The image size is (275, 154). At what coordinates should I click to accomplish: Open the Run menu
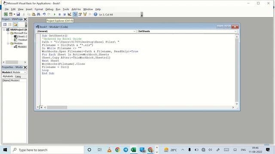tap(58, 9)
